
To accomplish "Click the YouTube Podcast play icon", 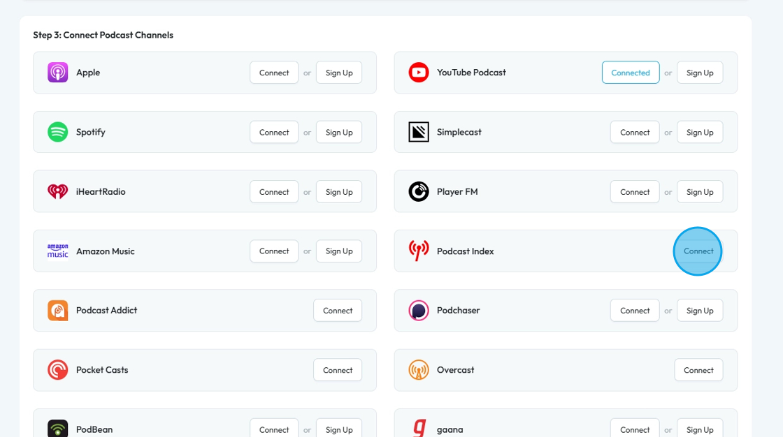I will [x=419, y=73].
